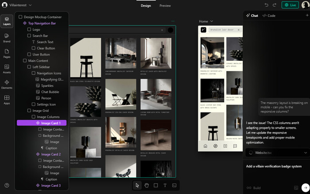Select the Hand pan tool
Screen dimensions: 310x194
tap(147, 186)
